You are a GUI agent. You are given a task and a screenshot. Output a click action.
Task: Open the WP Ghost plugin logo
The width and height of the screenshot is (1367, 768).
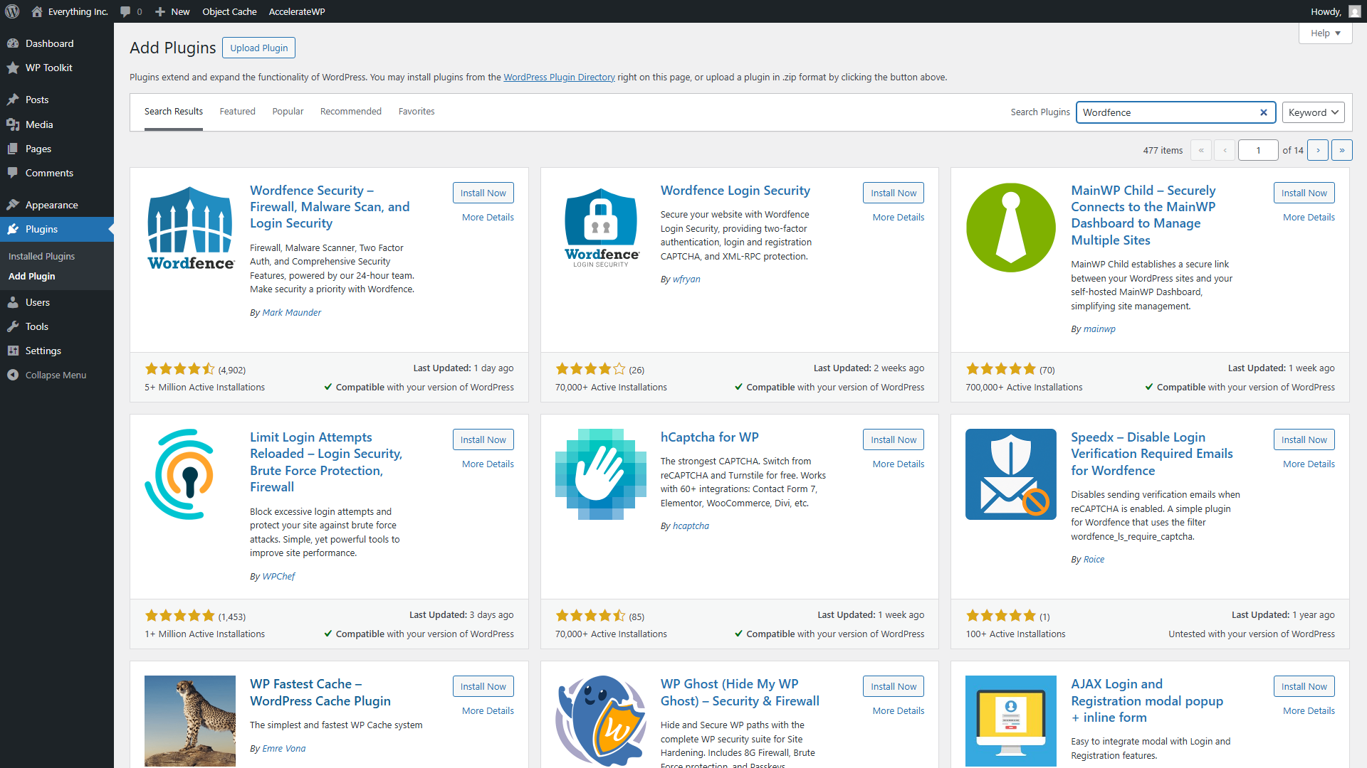point(601,720)
